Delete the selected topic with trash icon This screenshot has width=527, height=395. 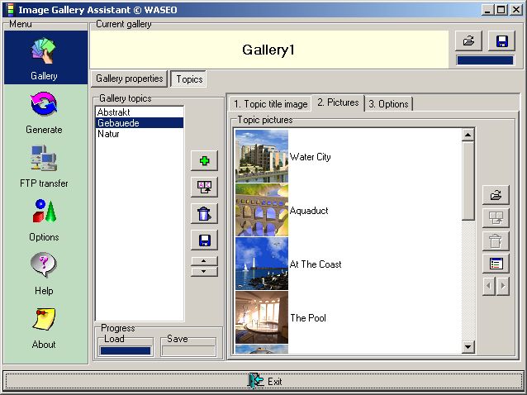point(204,213)
